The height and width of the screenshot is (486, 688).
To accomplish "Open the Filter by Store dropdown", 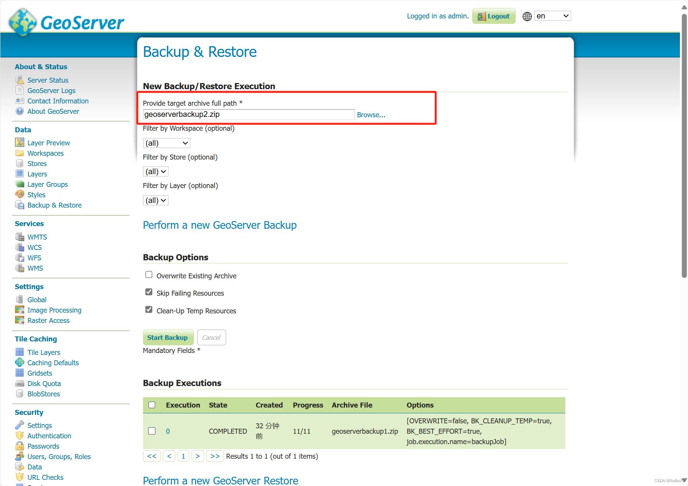I will click(x=156, y=171).
